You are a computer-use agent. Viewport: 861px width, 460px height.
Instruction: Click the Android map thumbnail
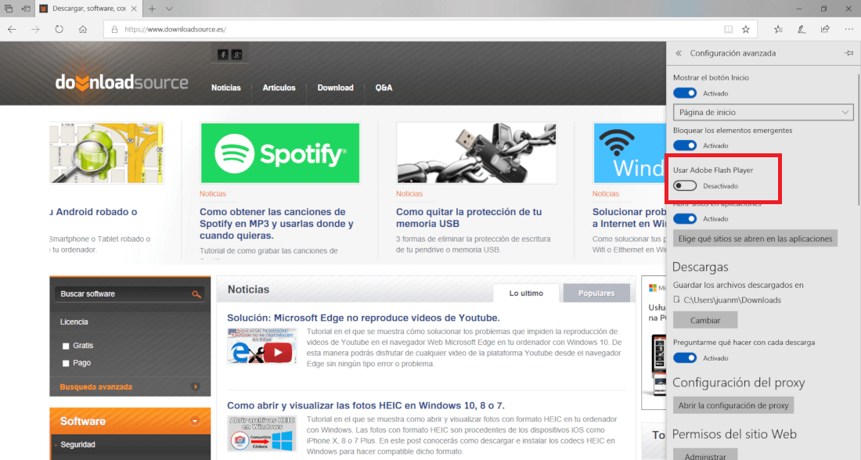point(106,153)
